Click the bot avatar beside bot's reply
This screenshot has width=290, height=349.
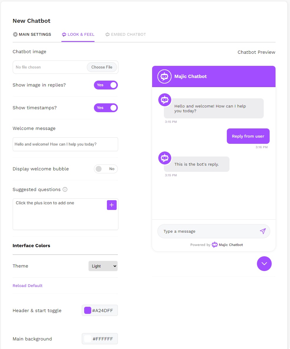coord(165,158)
